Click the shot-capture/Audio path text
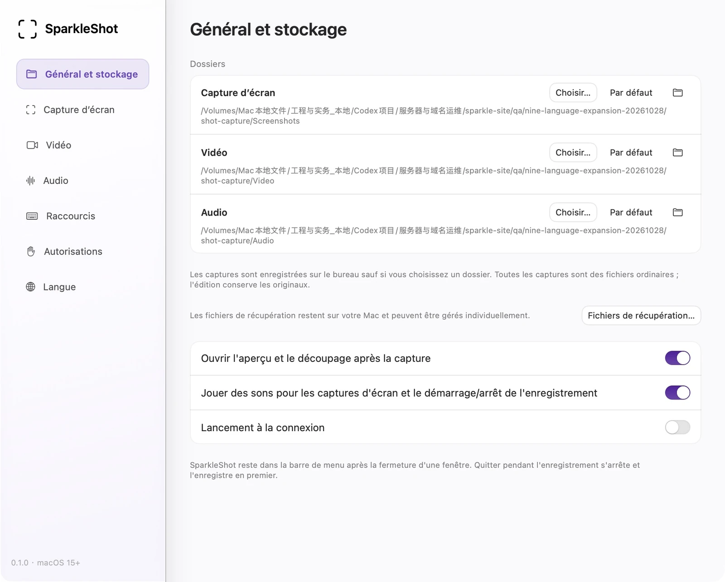Image resolution: width=725 pixels, height=582 pixels. pyautogui.click(x=434, y=235)
